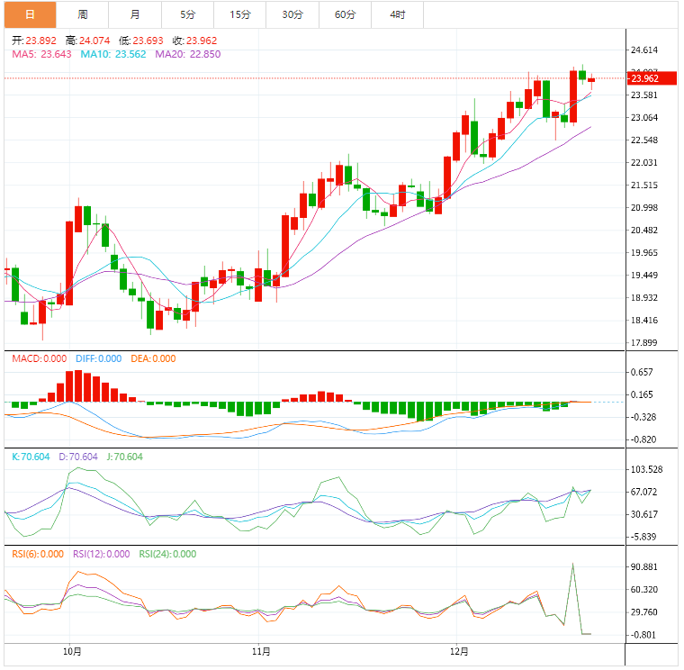Click the MA5 indicator label
Image resolution: width=684 pixels, height=670 pixels.
pos(41,54)
